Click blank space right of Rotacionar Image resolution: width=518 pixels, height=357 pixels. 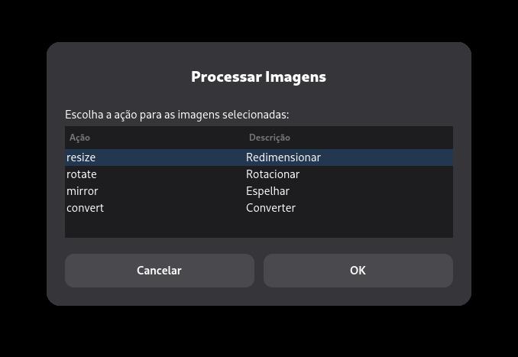tap(377, 174)
